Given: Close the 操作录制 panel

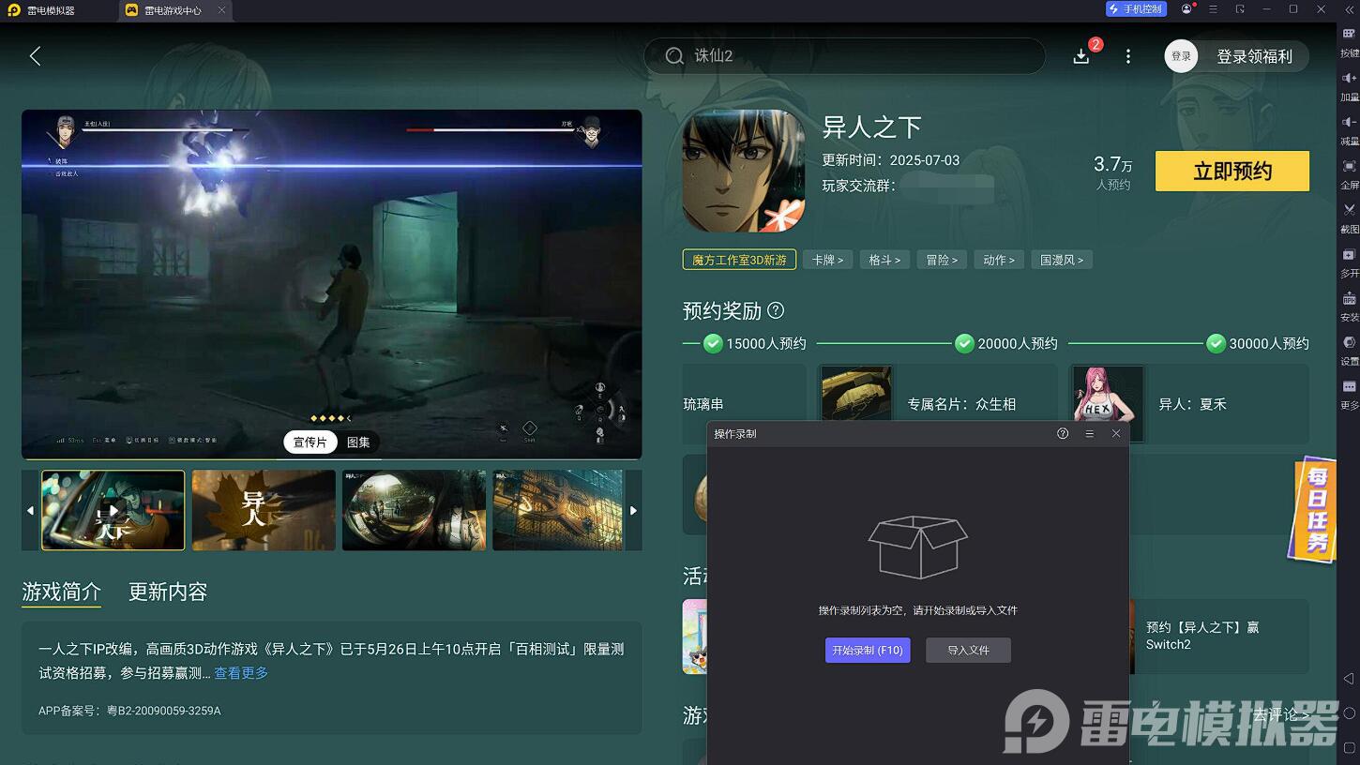Looking at the screenshot, I should point(1116,433).
